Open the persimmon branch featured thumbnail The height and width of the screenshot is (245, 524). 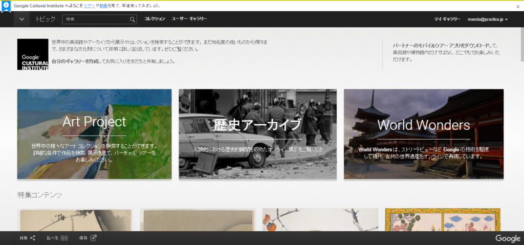(x=320, y=219)
